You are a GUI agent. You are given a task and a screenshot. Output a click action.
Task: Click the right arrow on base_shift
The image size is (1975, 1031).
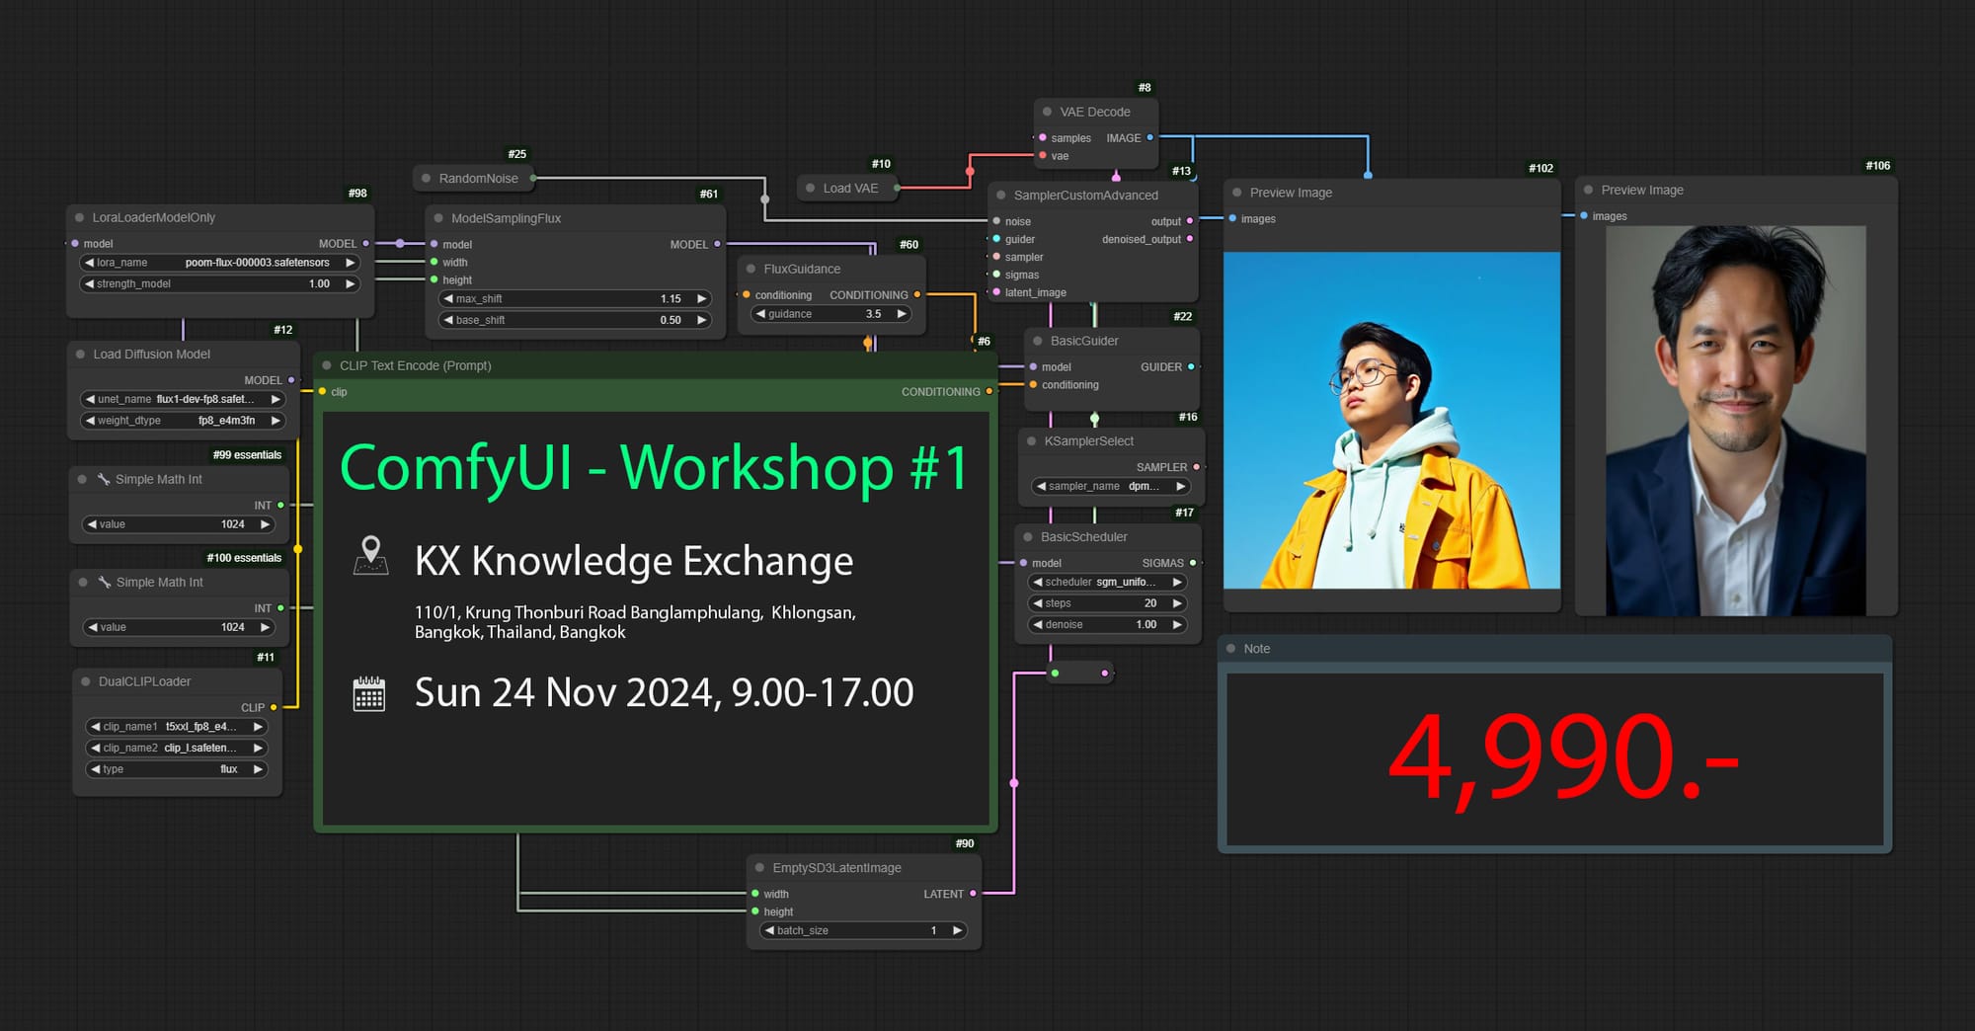[702, 320]
